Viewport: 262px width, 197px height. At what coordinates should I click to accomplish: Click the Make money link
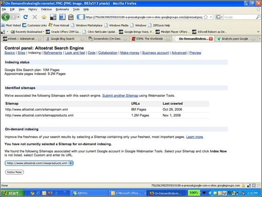130,53
